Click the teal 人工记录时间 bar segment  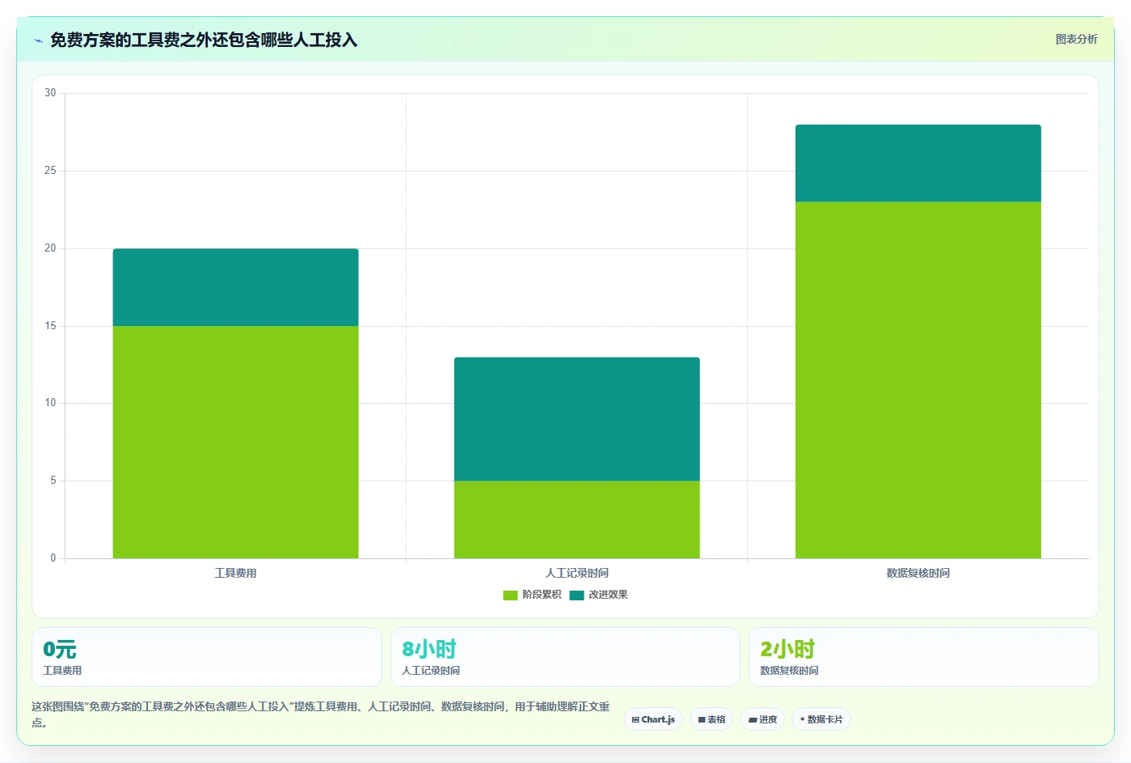(x=576, y=419)
